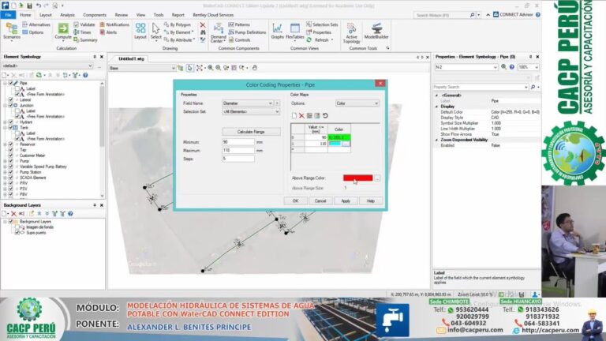Screen dimensions: 606x341
Task: Click the Minimum value field
Action: [x=238, y=142]
